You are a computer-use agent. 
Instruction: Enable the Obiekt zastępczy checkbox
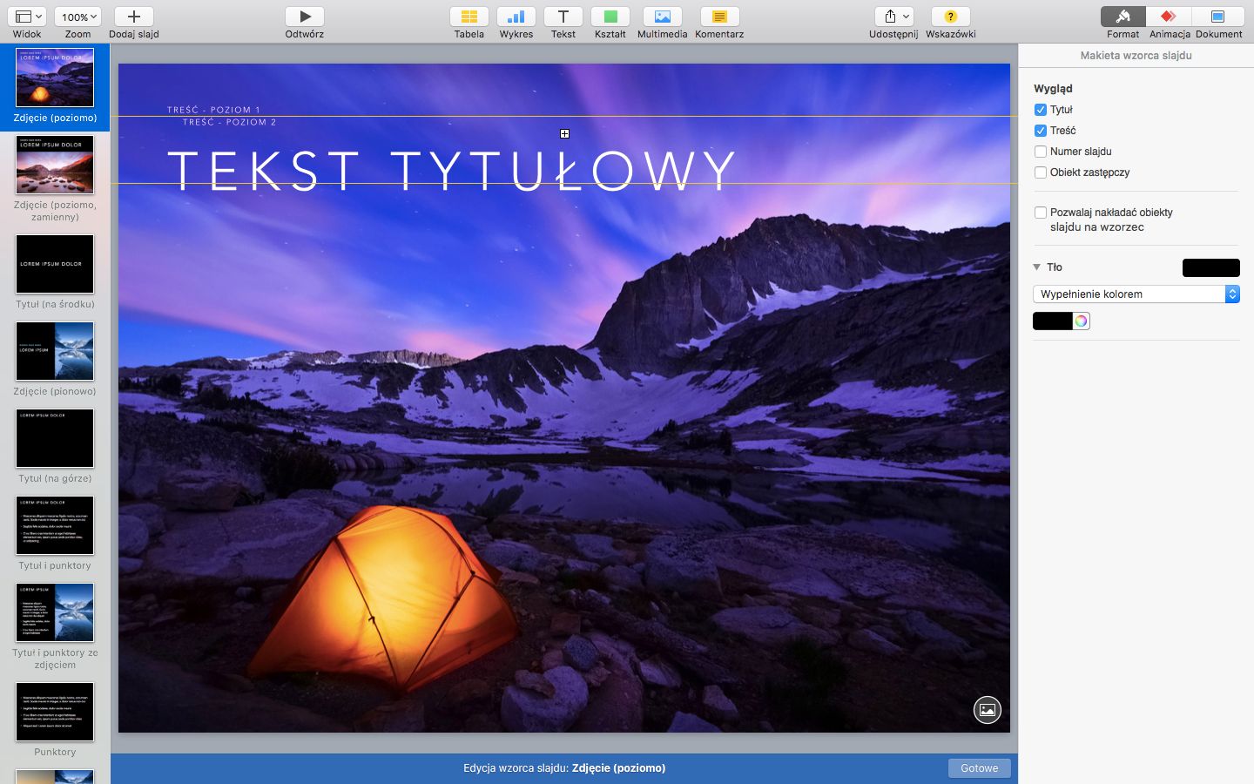tap(1041, 172)
